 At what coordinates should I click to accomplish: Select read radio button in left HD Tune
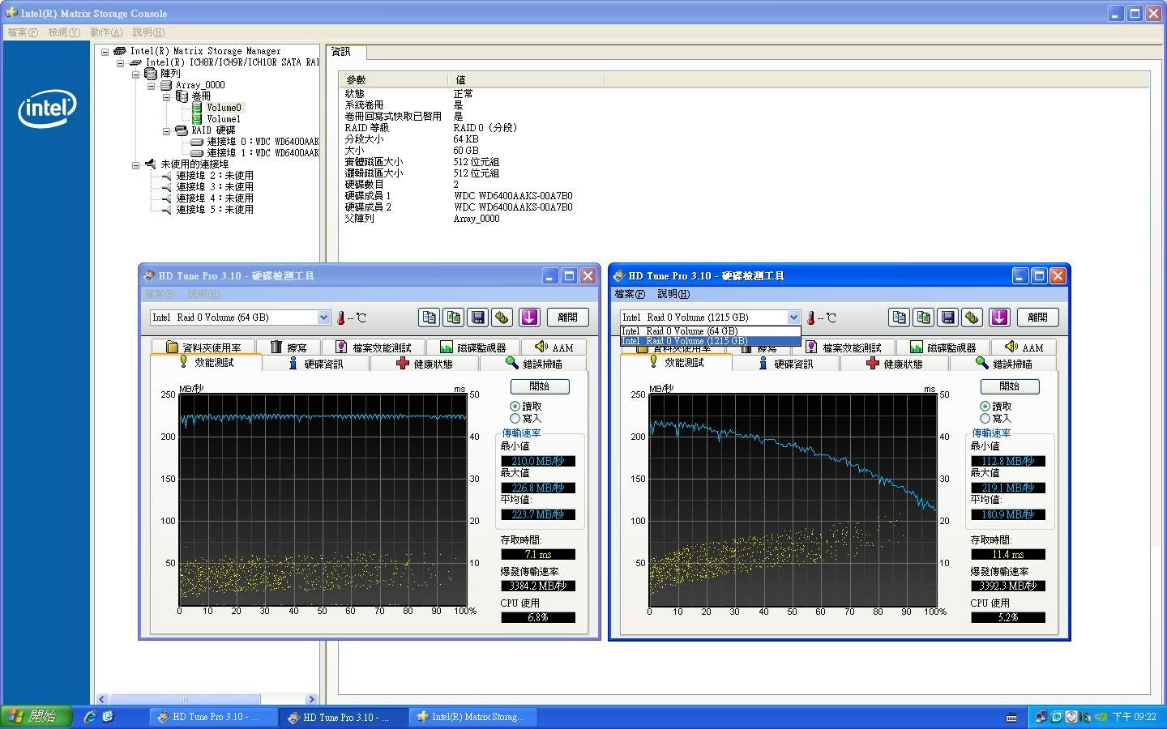[515, 407]
